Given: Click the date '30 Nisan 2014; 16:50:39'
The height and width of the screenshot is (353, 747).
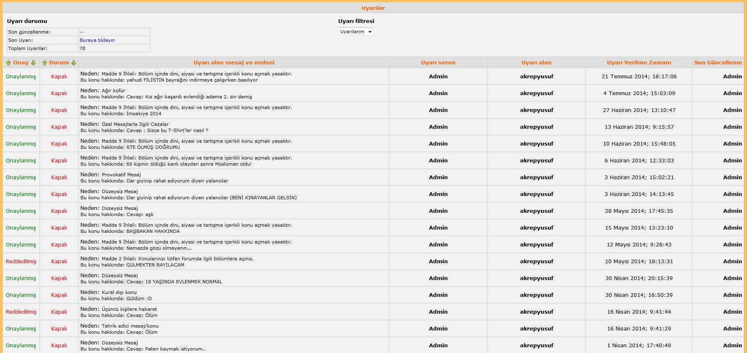Looking at the screenshot, I should [639, 295].
